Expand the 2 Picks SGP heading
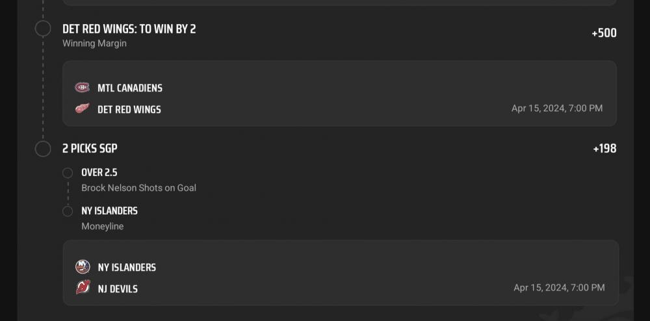 [90, 149]
